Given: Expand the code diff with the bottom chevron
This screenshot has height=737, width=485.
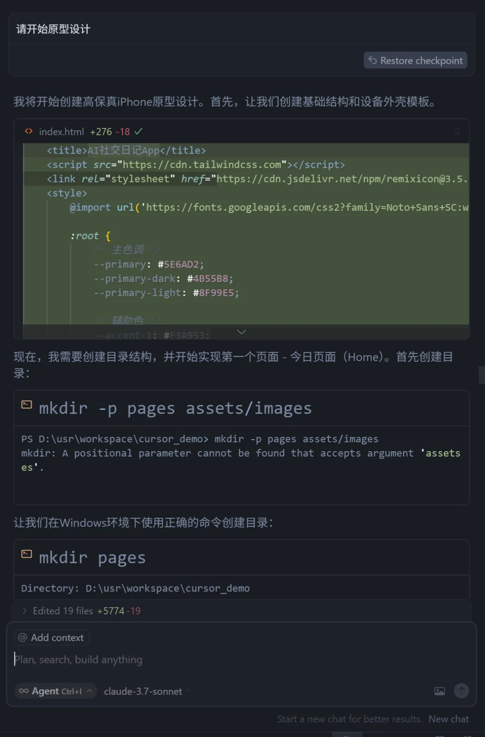Looking at the screenshot, I should pyautogui.click(x=242, y=332).
